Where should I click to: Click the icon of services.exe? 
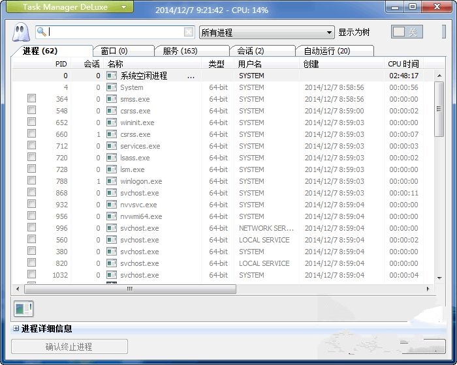[112, 146]
